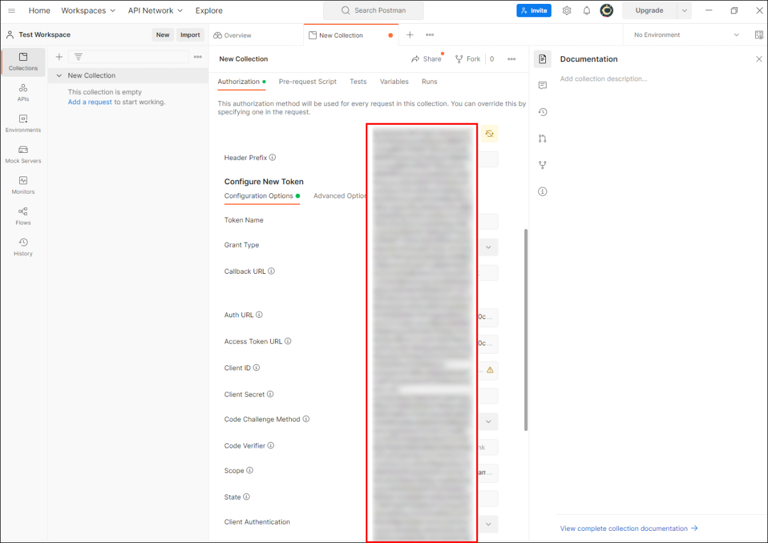The width and height of the screenshot is (768, 543).
Task: Click the Share button
Action: 426,59
